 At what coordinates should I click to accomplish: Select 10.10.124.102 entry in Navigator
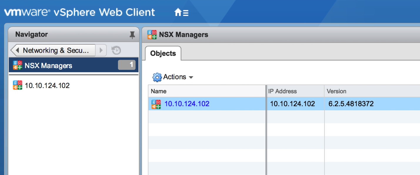point(47,85)
